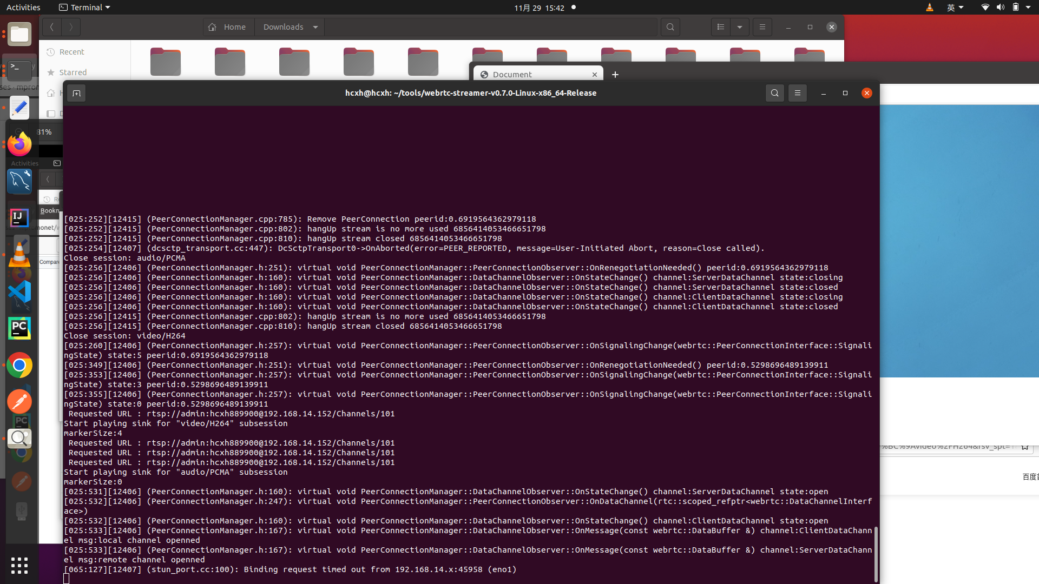1039x584 pixels.
Task: Click terminal vertical scrollbar
Action: 876,554
